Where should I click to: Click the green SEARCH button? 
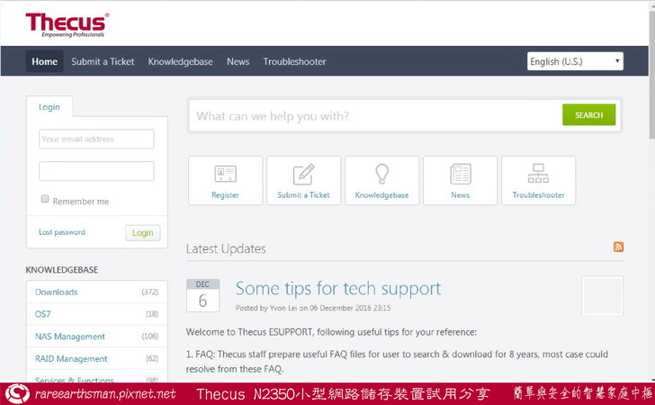point(588,114)
